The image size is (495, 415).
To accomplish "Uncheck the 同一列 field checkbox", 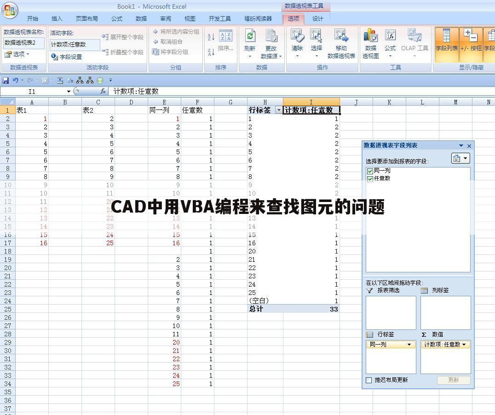I will tap(369, 171).
